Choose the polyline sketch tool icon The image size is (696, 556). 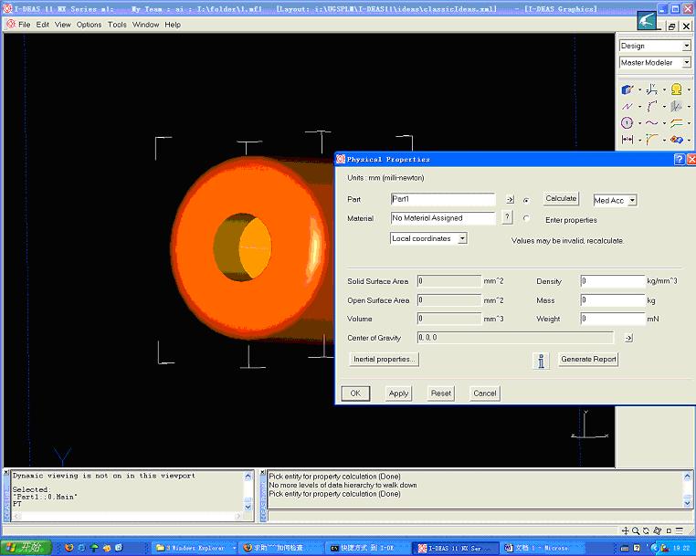(627, 107)
